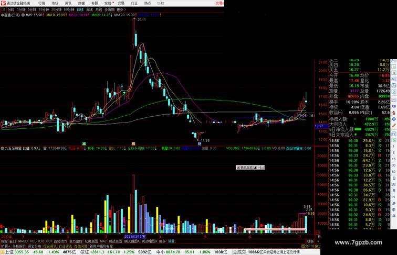Select the 日线 daily period tab

pos(80,9)
